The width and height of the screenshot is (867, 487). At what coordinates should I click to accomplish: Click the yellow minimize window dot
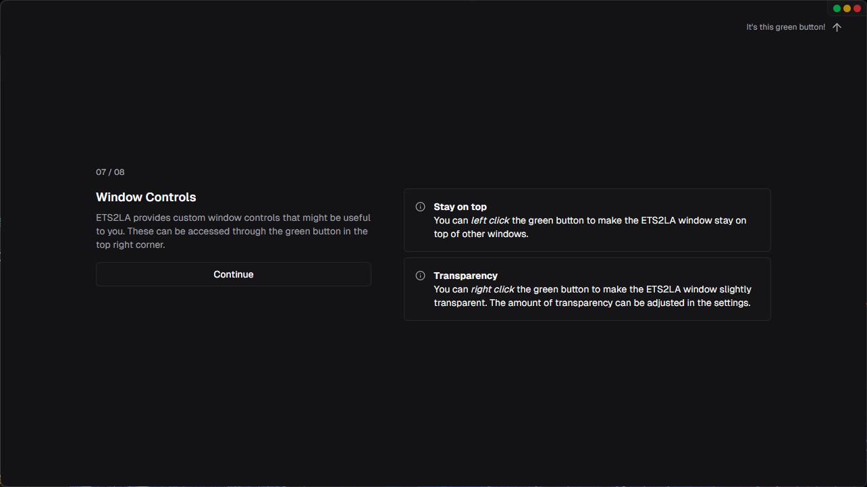(x=847, y=8)
